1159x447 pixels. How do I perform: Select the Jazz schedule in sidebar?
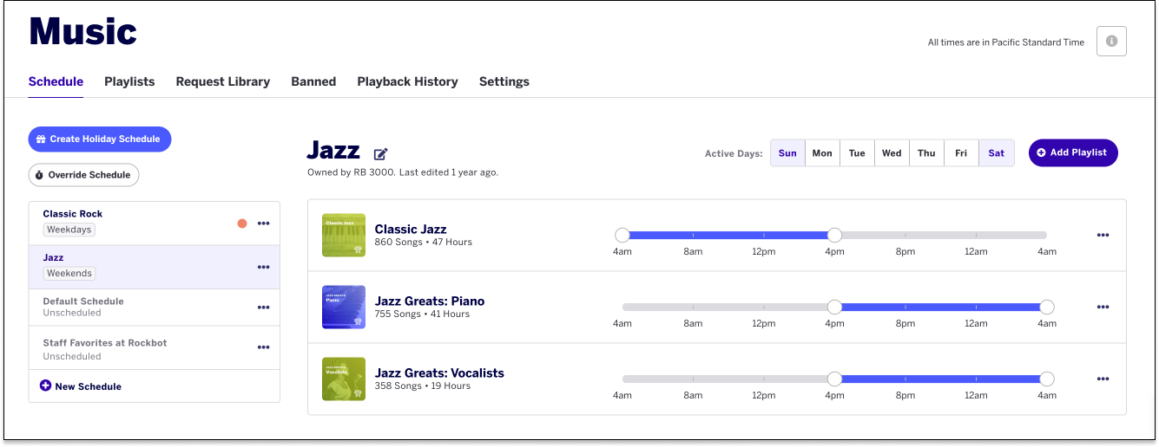155,267
